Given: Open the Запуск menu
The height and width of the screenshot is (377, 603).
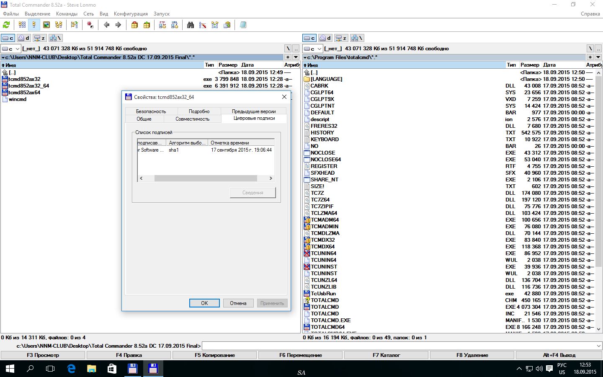Looking at the screenshot, I should [x=162, y=14].
